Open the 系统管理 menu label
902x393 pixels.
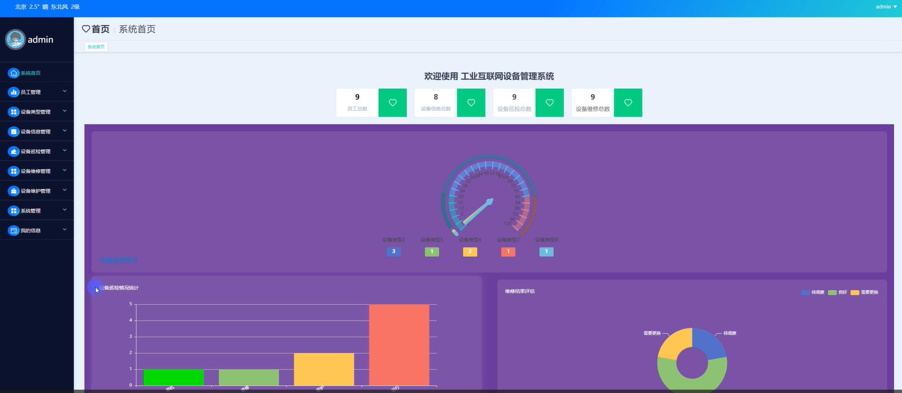tap(31, 211)
